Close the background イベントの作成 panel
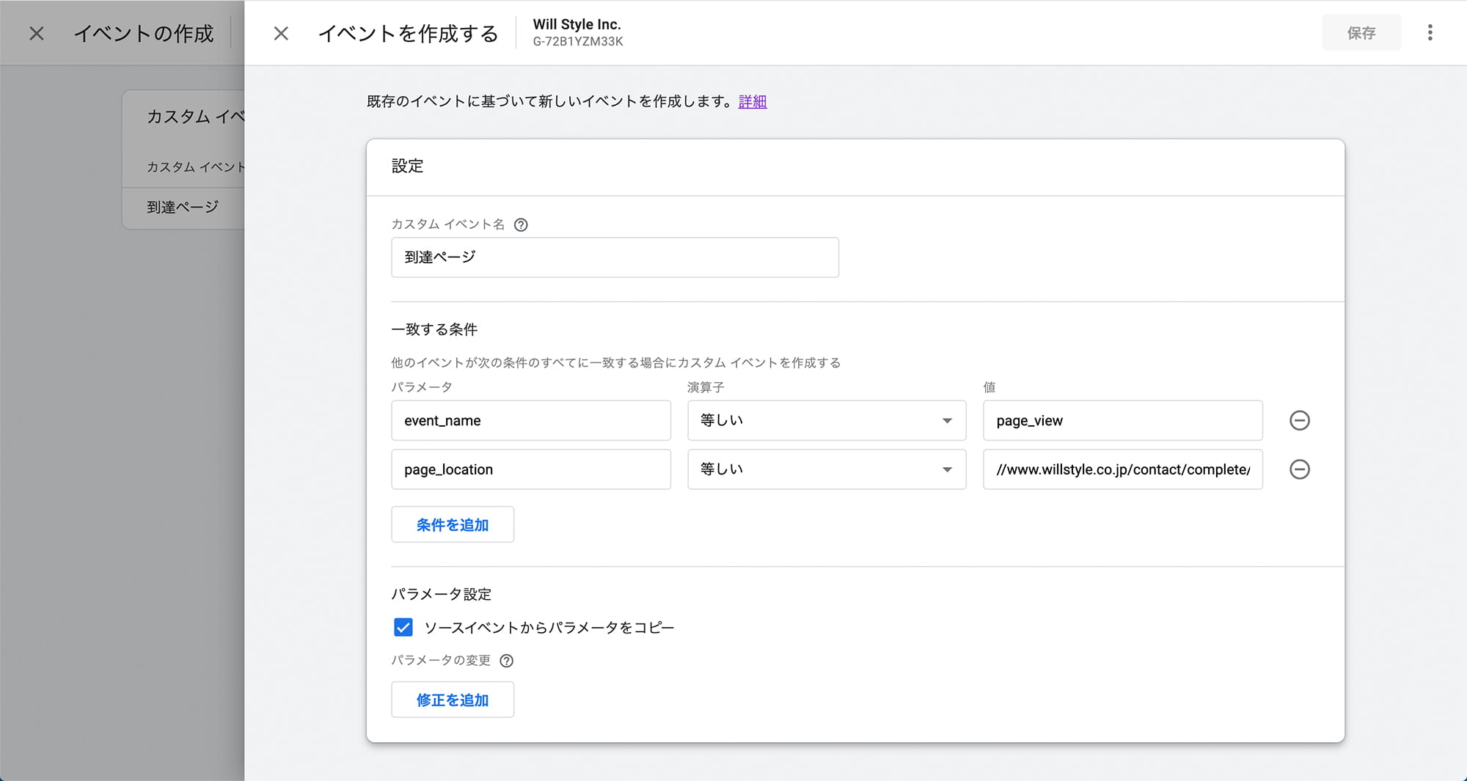 (x=37, y=34)
